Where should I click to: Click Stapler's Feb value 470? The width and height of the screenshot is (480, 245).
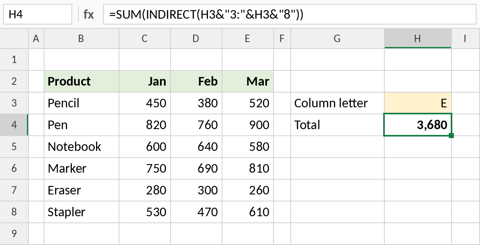pos(196,212)
